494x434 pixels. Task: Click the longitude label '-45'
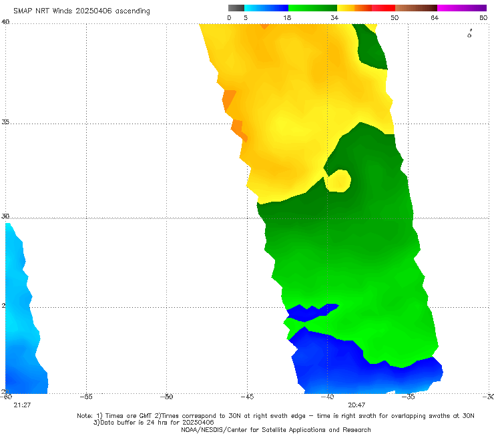click(247, 397)
